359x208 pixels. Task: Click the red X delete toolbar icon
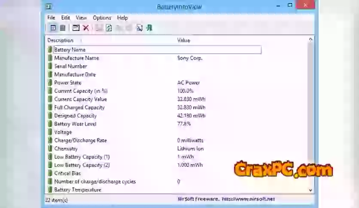[86, 28]
